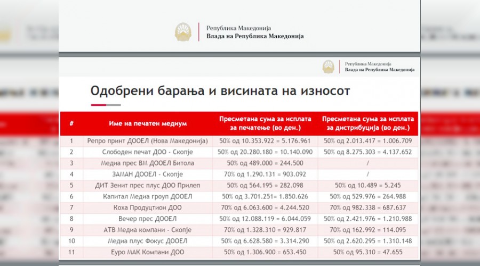The width and height of the screenshot is (480, 266).
Task: Select the 'Слободен печат ДОО - Скопје' row
Action: click(148, 152)
